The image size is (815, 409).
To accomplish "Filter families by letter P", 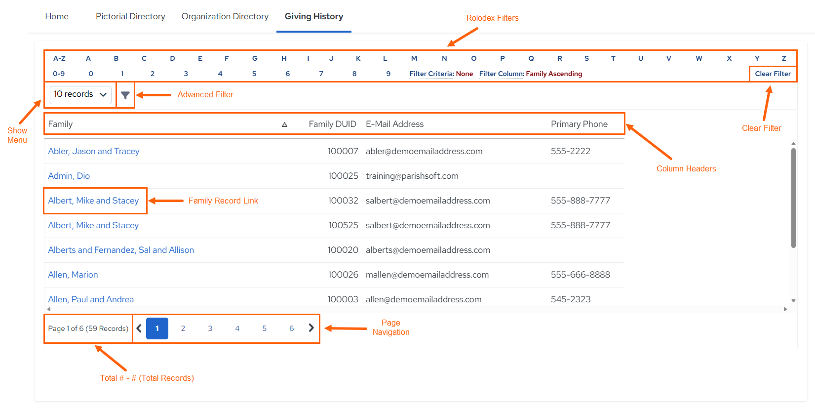I will (x=503, y=58).
